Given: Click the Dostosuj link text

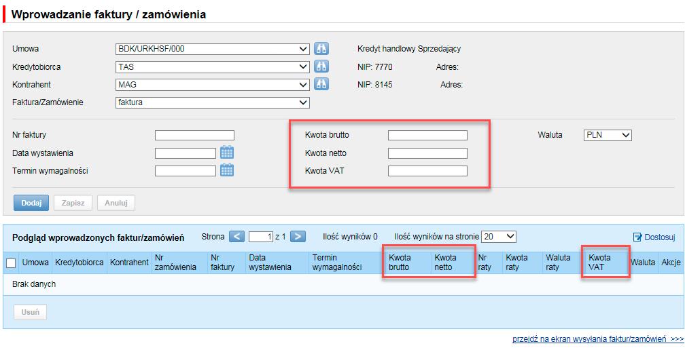Looking at the screenshot, I should point(660,237).
